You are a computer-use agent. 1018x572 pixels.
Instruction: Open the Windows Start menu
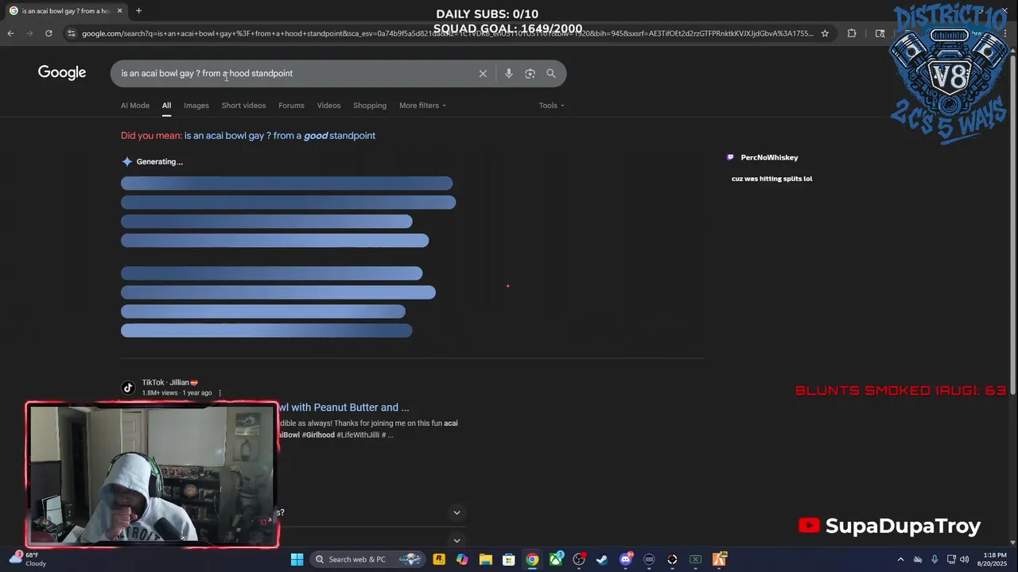point(297,559)
